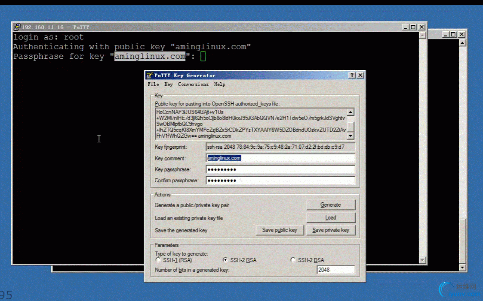Click the public key authorized_keys heading label
Screen dimensions: 483x301
point(217,104)
